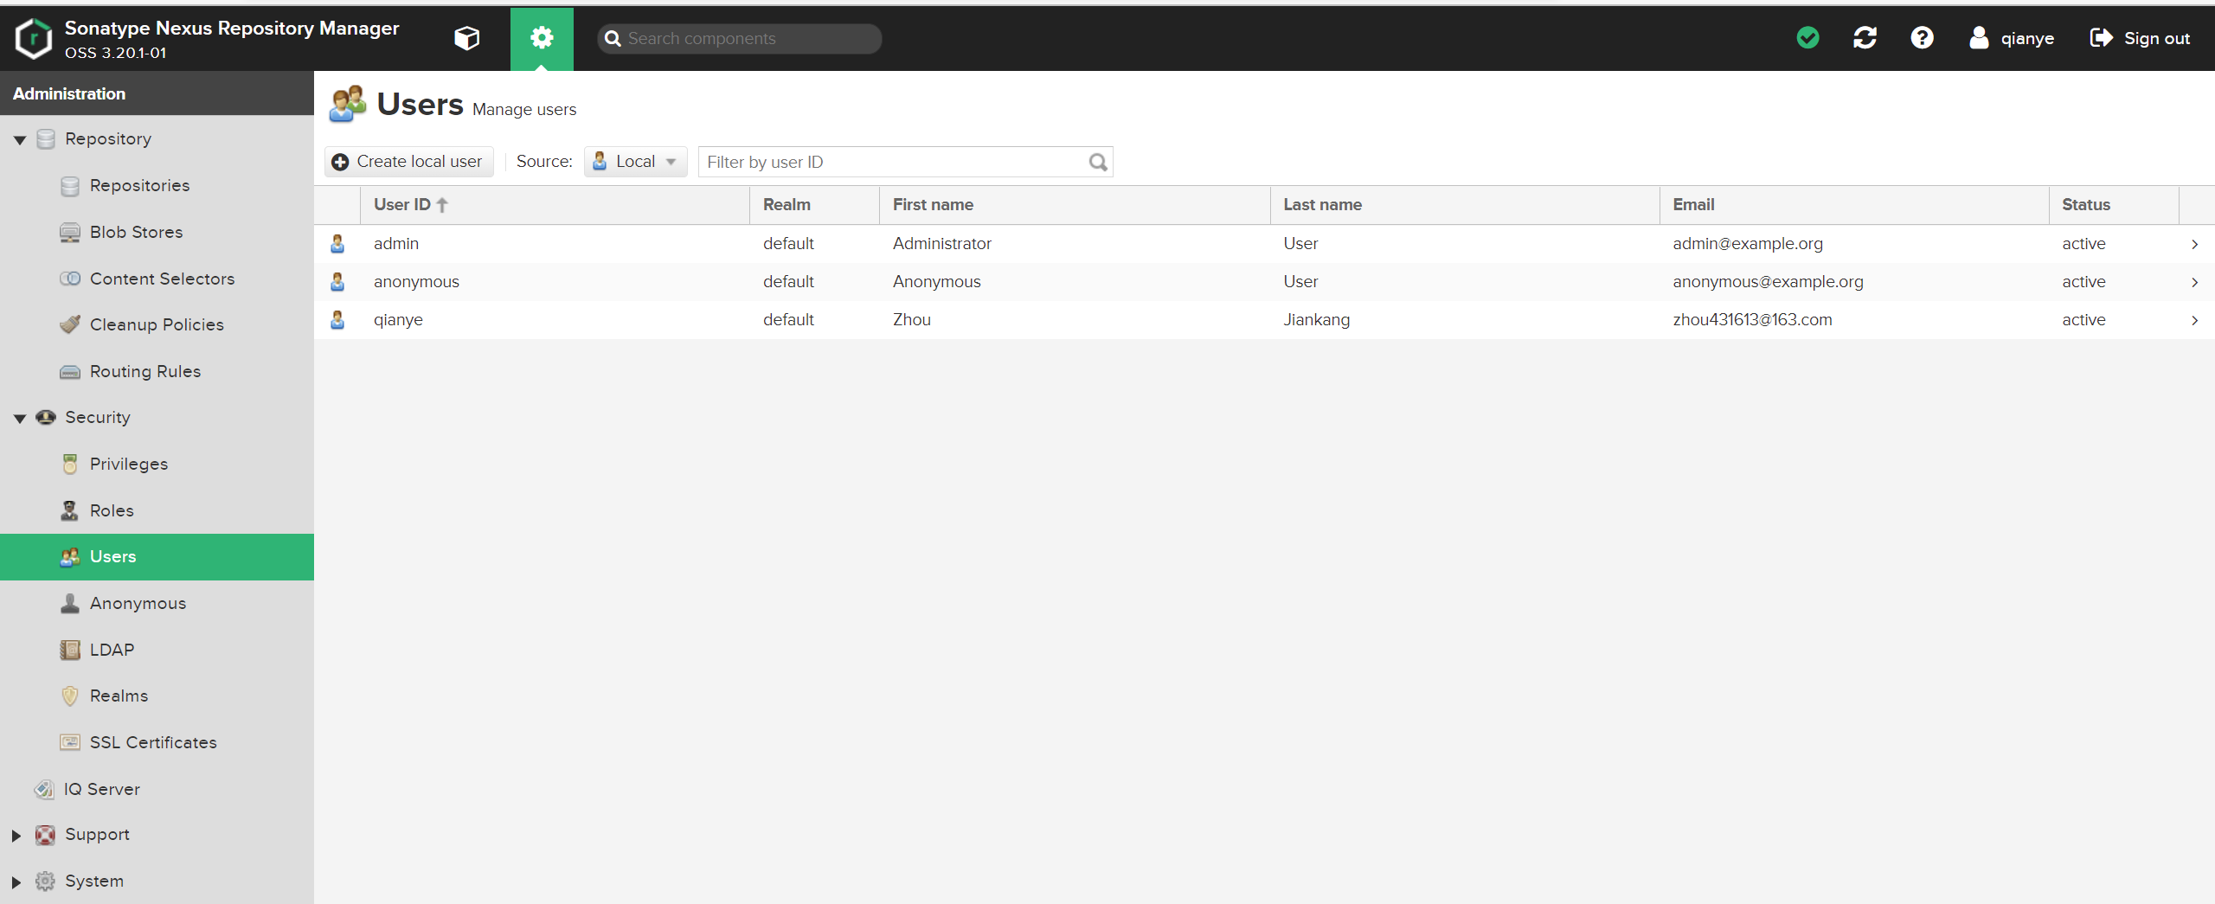Image resolution: width=2215 pixels, height=904 pixels.
Task: Expand the System tree section
Action: click(x=16, y=882)
